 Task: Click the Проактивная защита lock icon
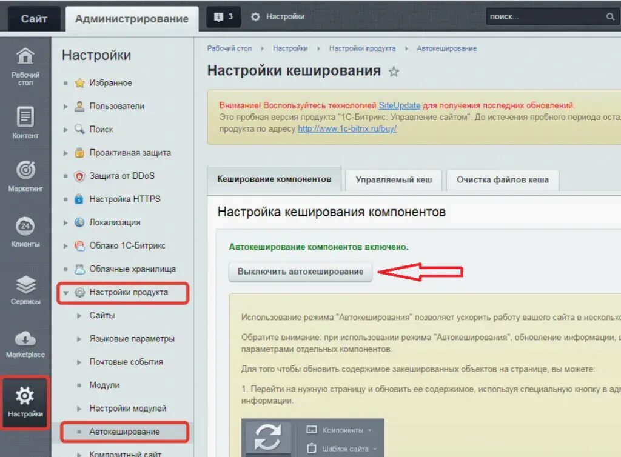pos(79,152)
